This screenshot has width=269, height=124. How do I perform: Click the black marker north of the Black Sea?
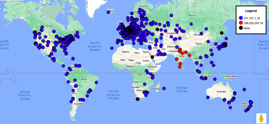tap(157, 29)
